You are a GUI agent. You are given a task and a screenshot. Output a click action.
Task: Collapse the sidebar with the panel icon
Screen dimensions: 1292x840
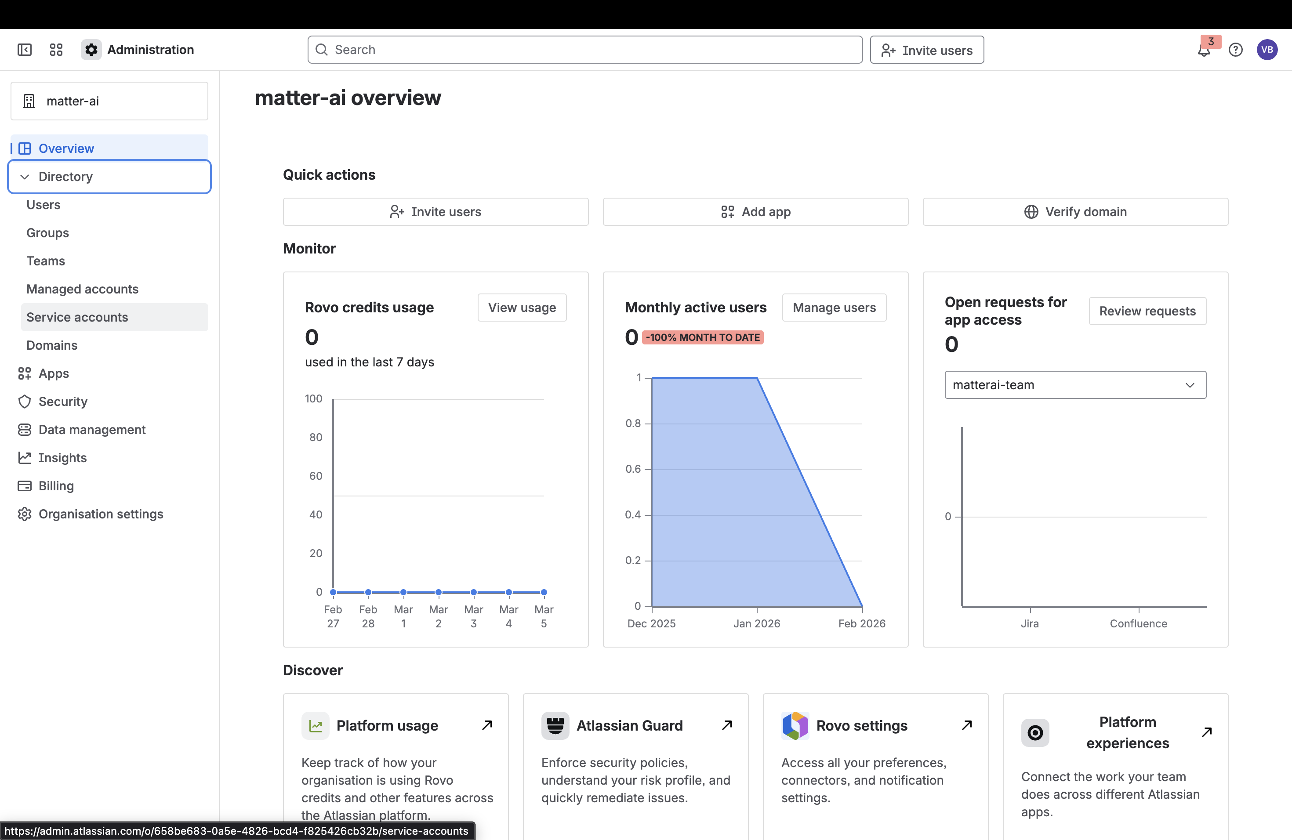point(25,49)
